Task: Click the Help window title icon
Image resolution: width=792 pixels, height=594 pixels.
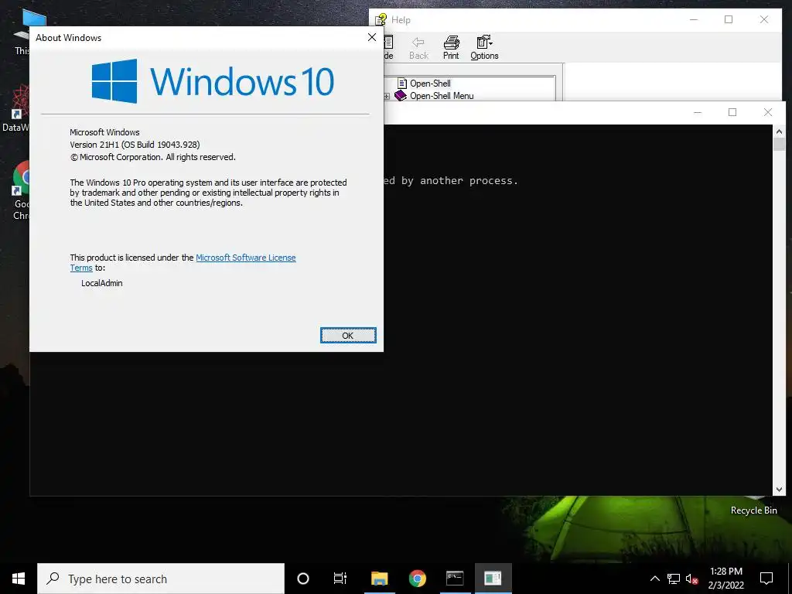Action: coord(381,19)
